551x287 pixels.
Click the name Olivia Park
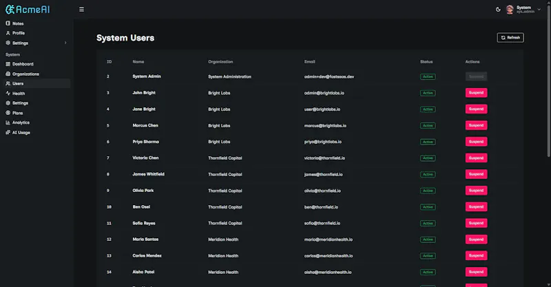[x=143, y=191]
